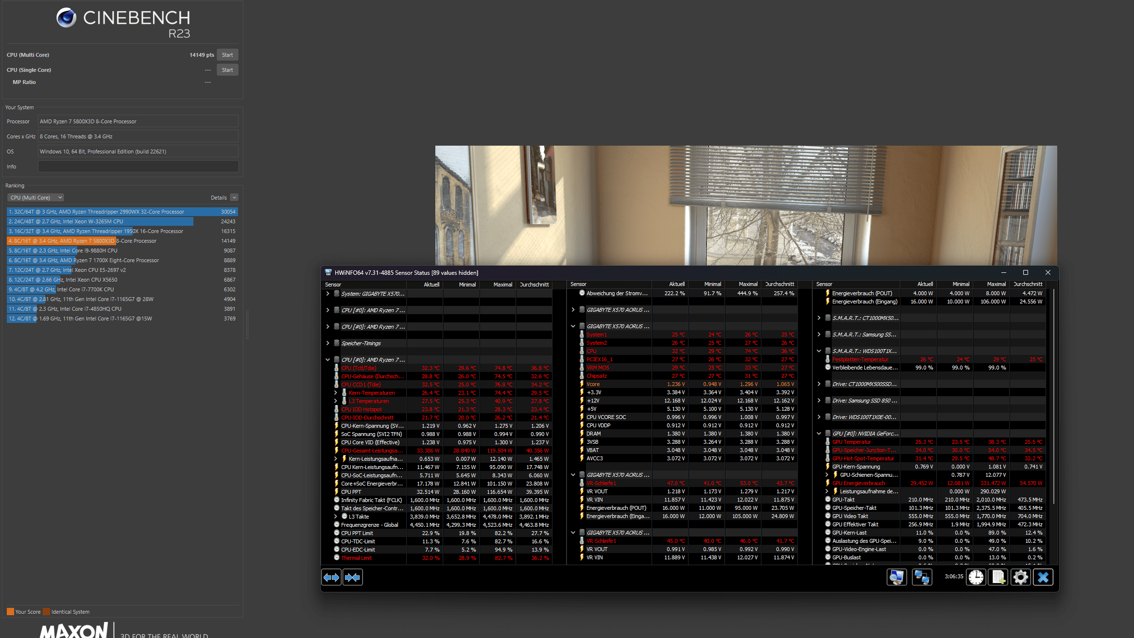Click the Aktuell column header in the left sensor pane
This screenshot has width=1134, height=638.
(431, 285)
